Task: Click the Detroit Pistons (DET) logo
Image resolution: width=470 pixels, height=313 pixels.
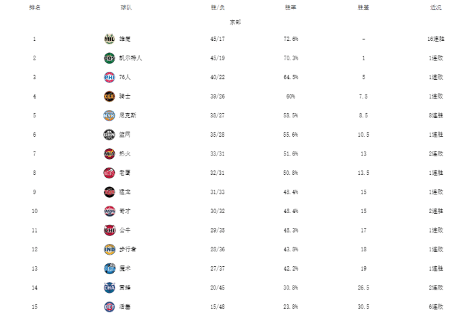Action: pos(109,306)
